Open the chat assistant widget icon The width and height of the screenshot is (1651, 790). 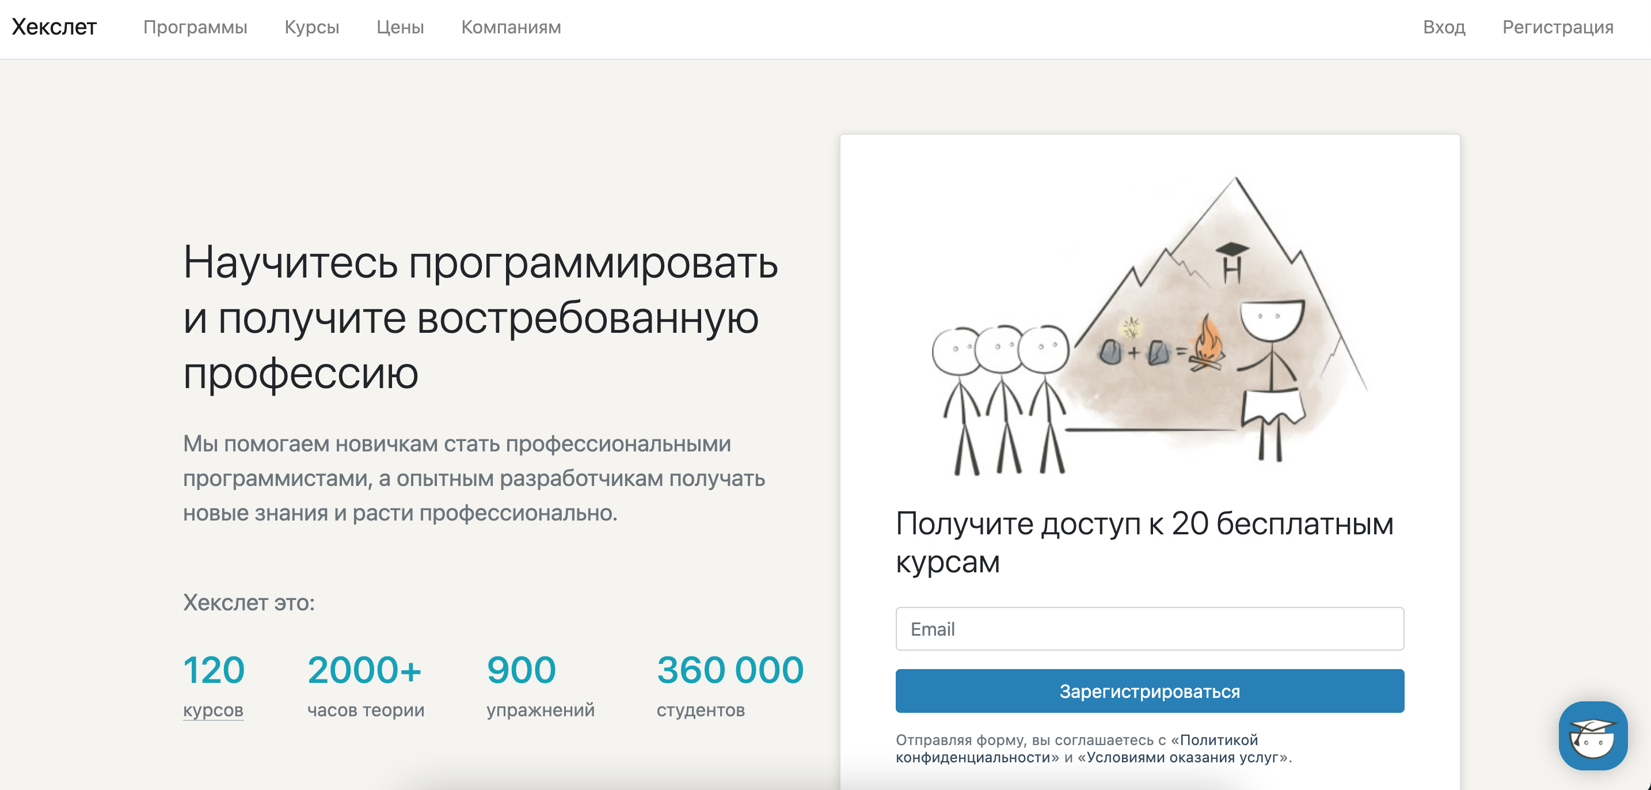[x=1592, y=735]
